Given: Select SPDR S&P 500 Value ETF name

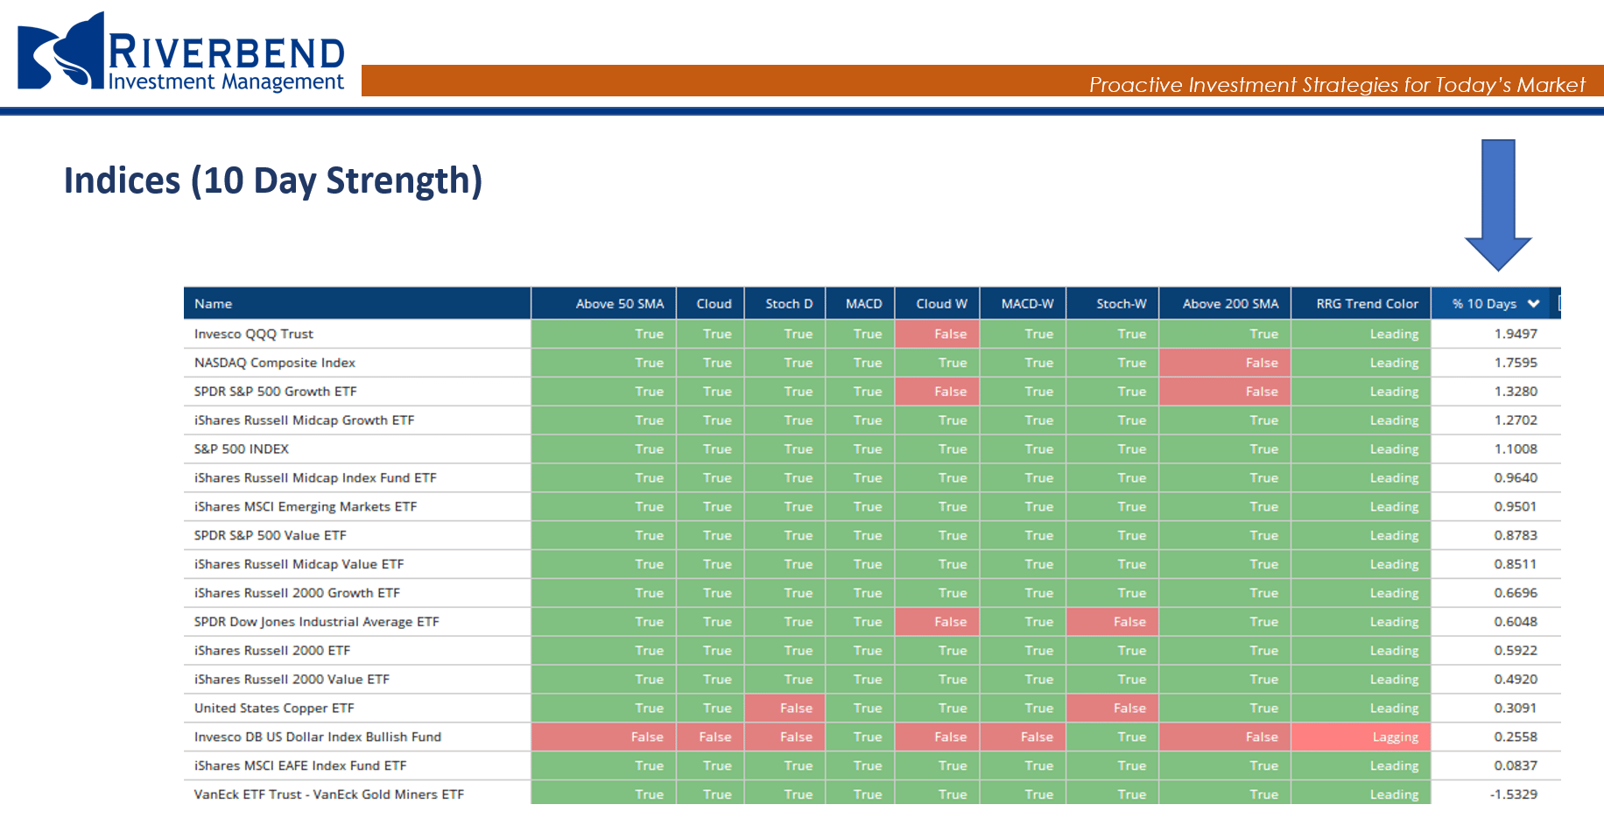Looking at the screenshot, I should [x=270, y=535].
